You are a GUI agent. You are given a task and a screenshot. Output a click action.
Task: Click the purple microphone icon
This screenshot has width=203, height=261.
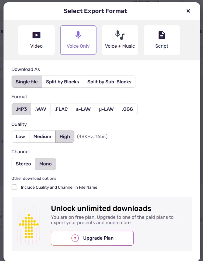point(78,35)
